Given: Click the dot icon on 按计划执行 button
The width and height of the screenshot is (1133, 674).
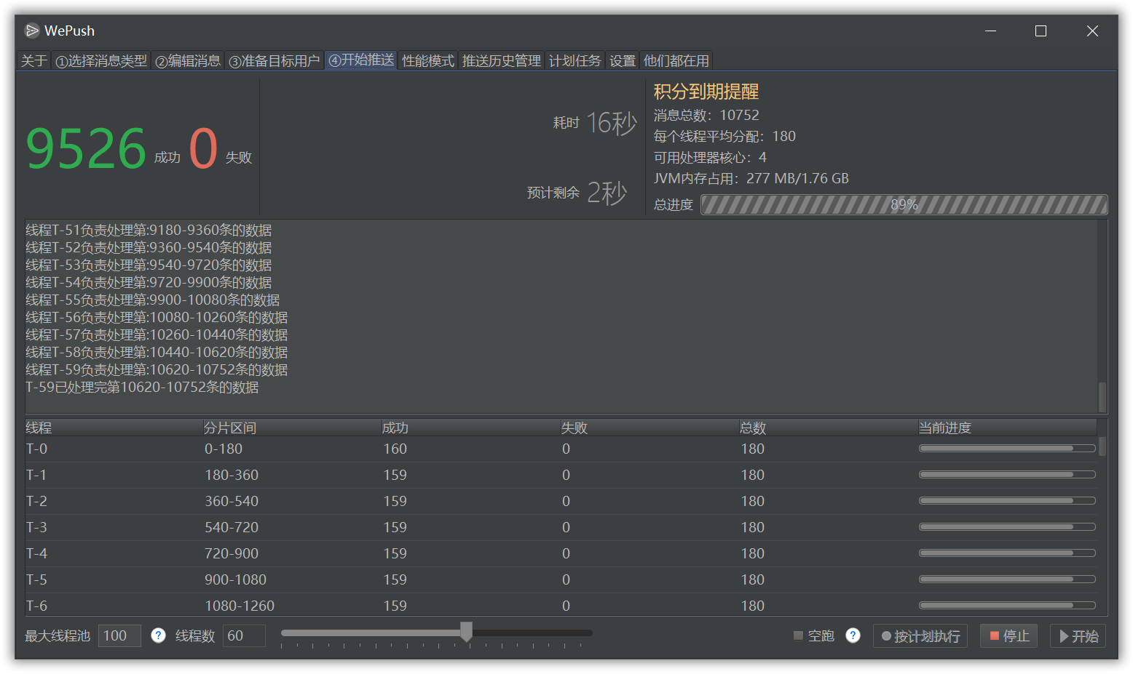Looking at the screenshot, I should click(x=885, y=635).
